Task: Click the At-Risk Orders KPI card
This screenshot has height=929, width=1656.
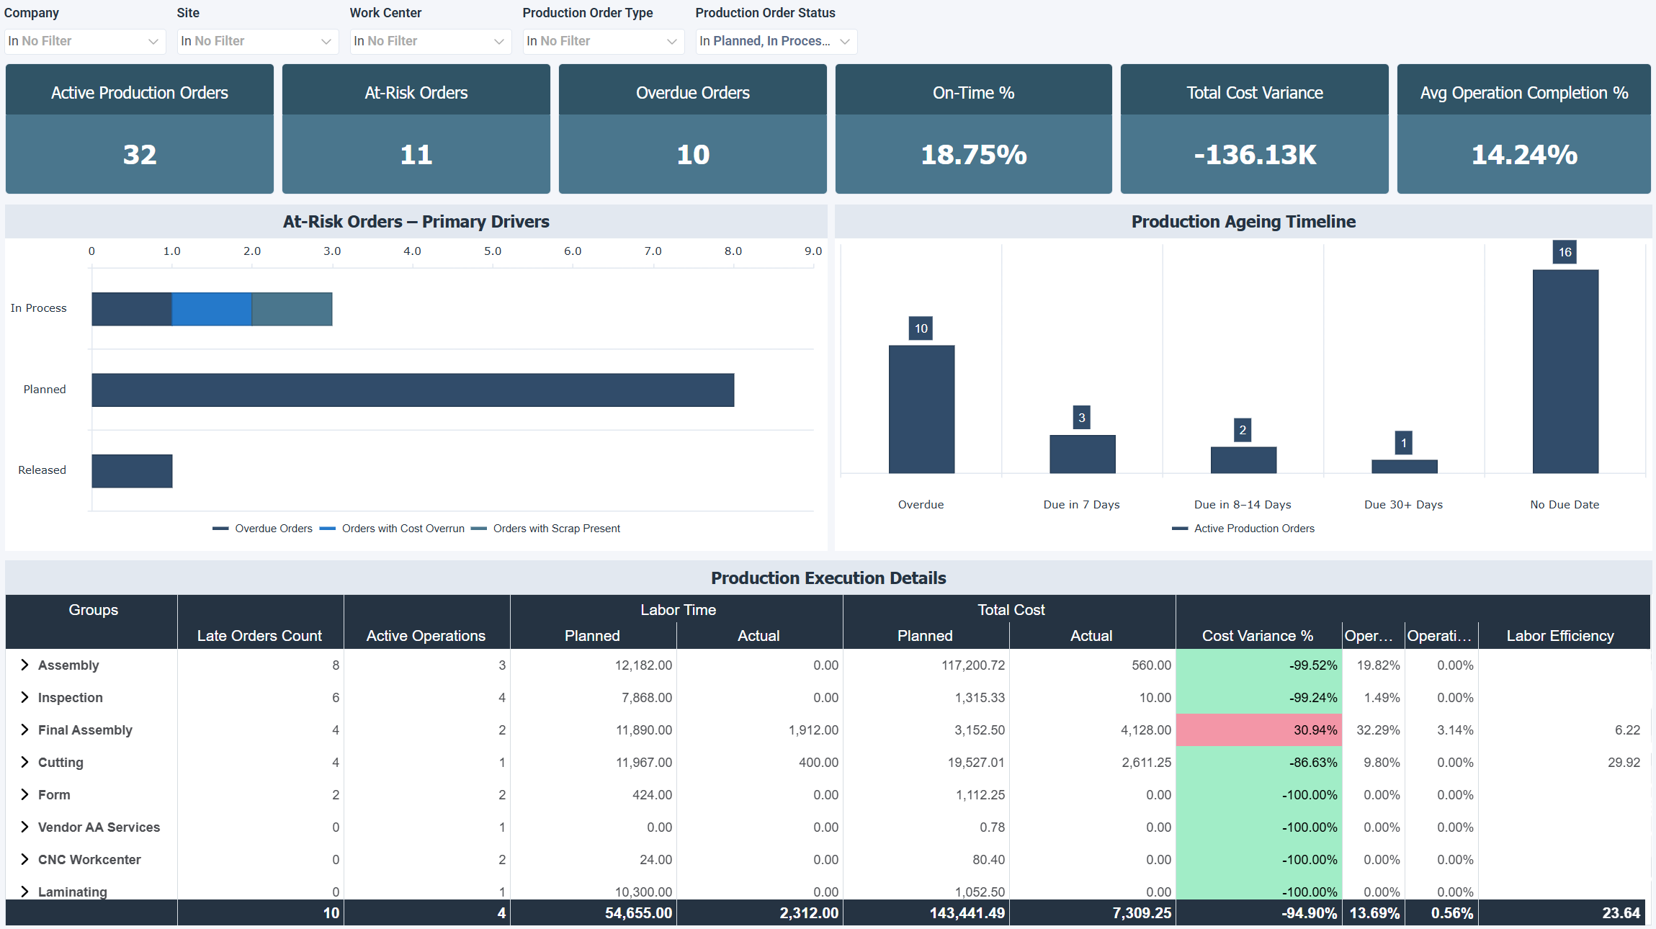Action: coord(416,129)
